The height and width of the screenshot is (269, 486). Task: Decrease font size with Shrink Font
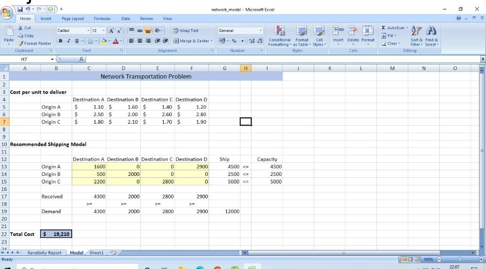click(x=119, y=31)
